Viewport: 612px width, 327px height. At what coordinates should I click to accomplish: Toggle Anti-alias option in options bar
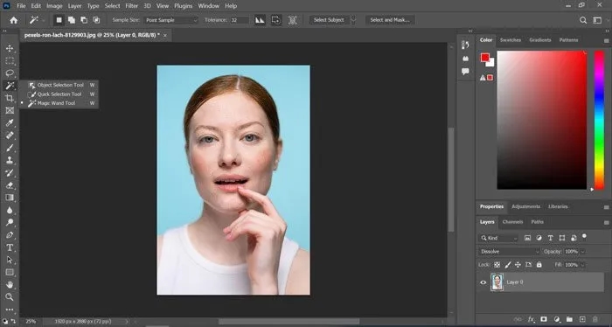(x=260, y=20)
